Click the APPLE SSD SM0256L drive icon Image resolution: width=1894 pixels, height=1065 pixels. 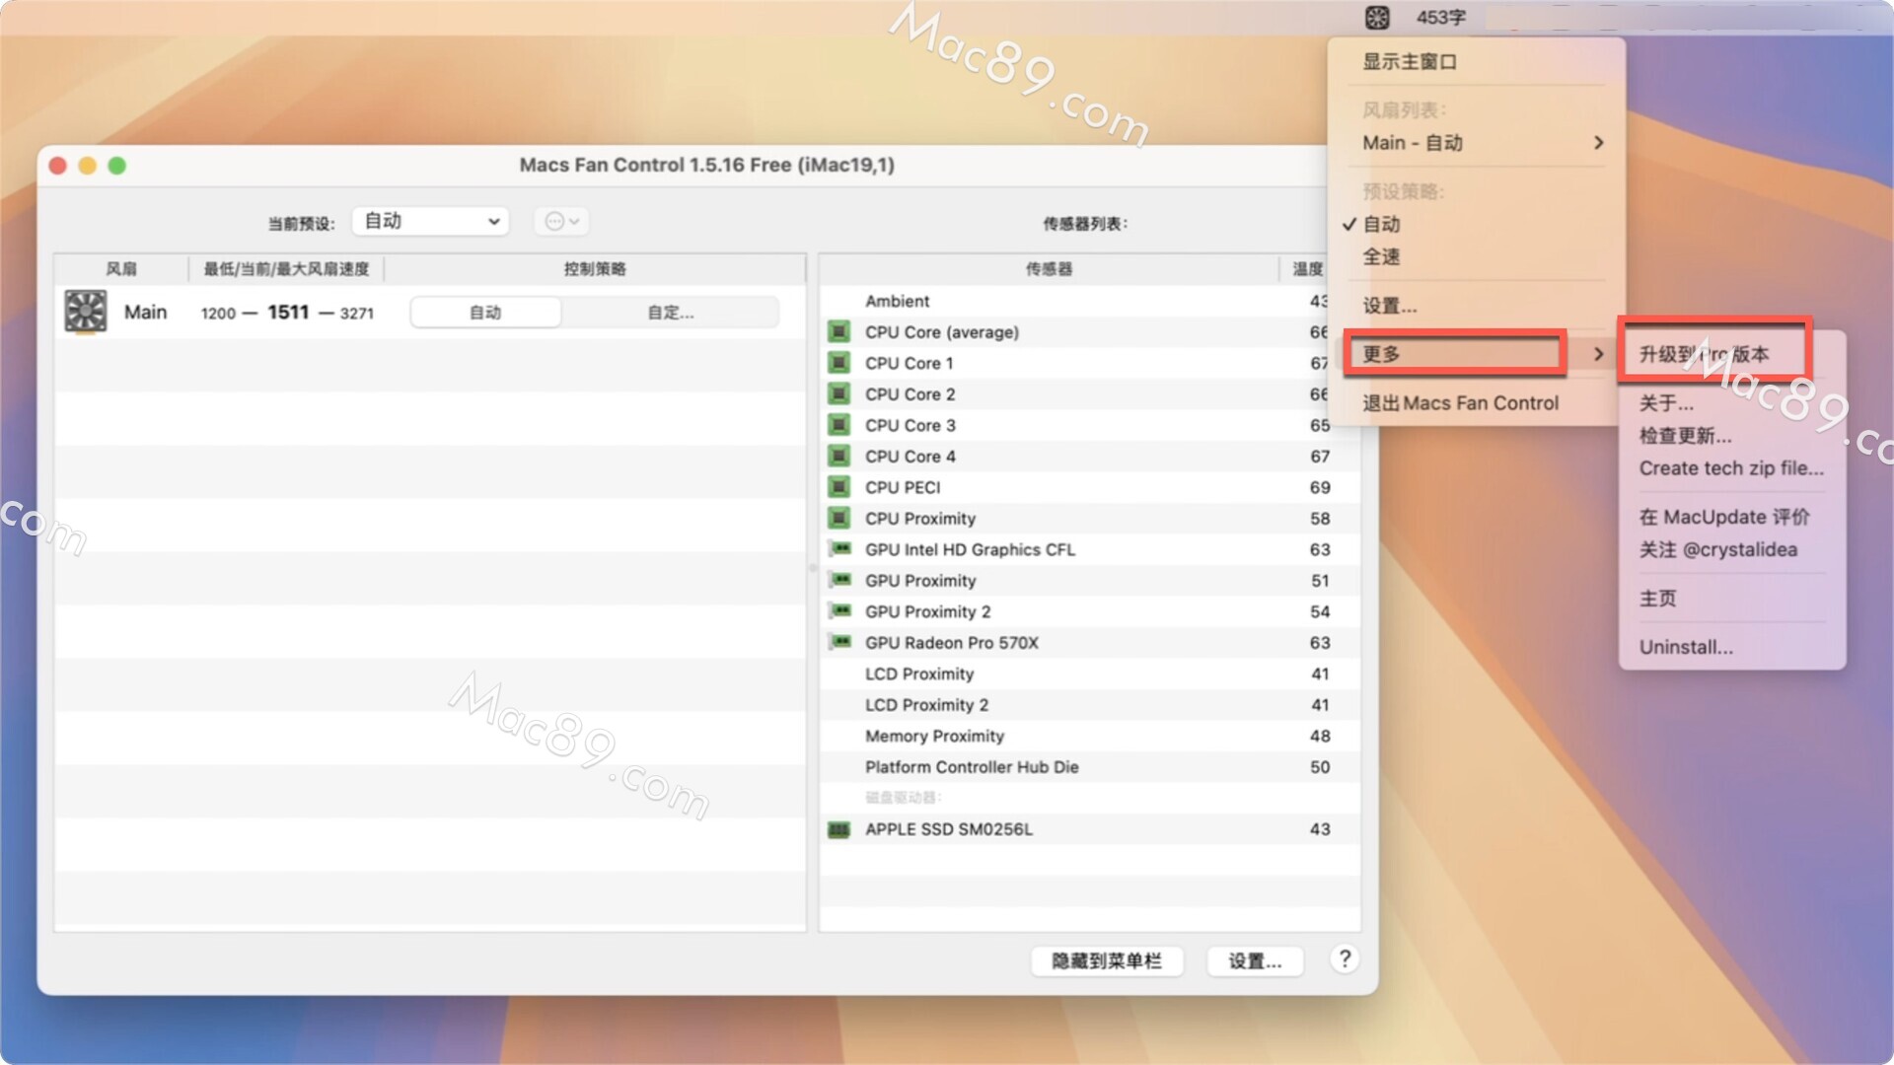click(x=838, y=829)
